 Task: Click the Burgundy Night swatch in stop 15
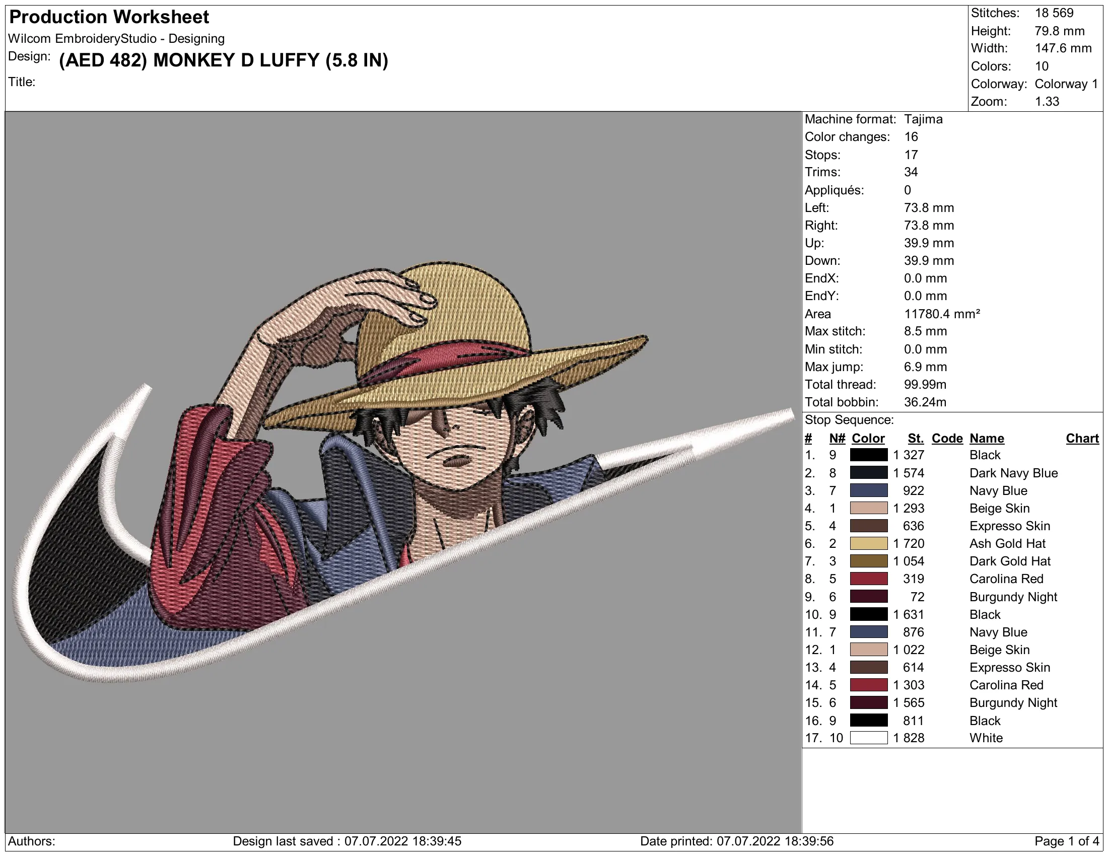point(869,703)
